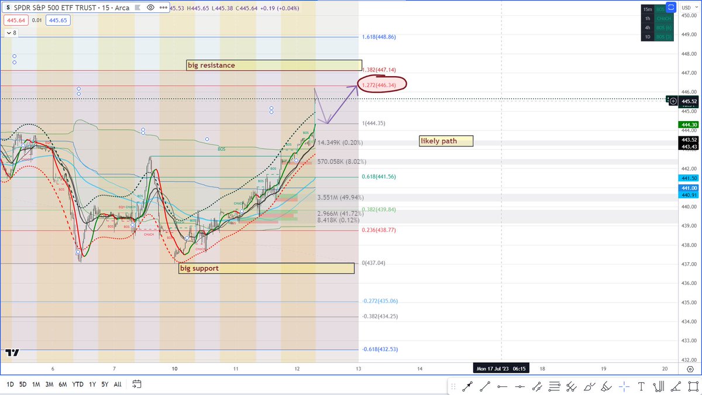The width and height of the screenshot is (702, 395).
Task: Select the vertical bars tool beside Text tool
Action: tap(659, 386)
